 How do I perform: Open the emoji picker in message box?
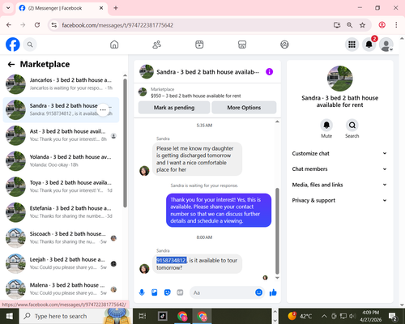coord(258,292)
